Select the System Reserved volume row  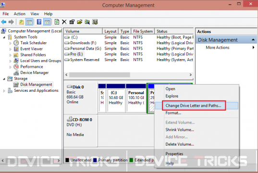pyautogui.click(x=129, y=60)
